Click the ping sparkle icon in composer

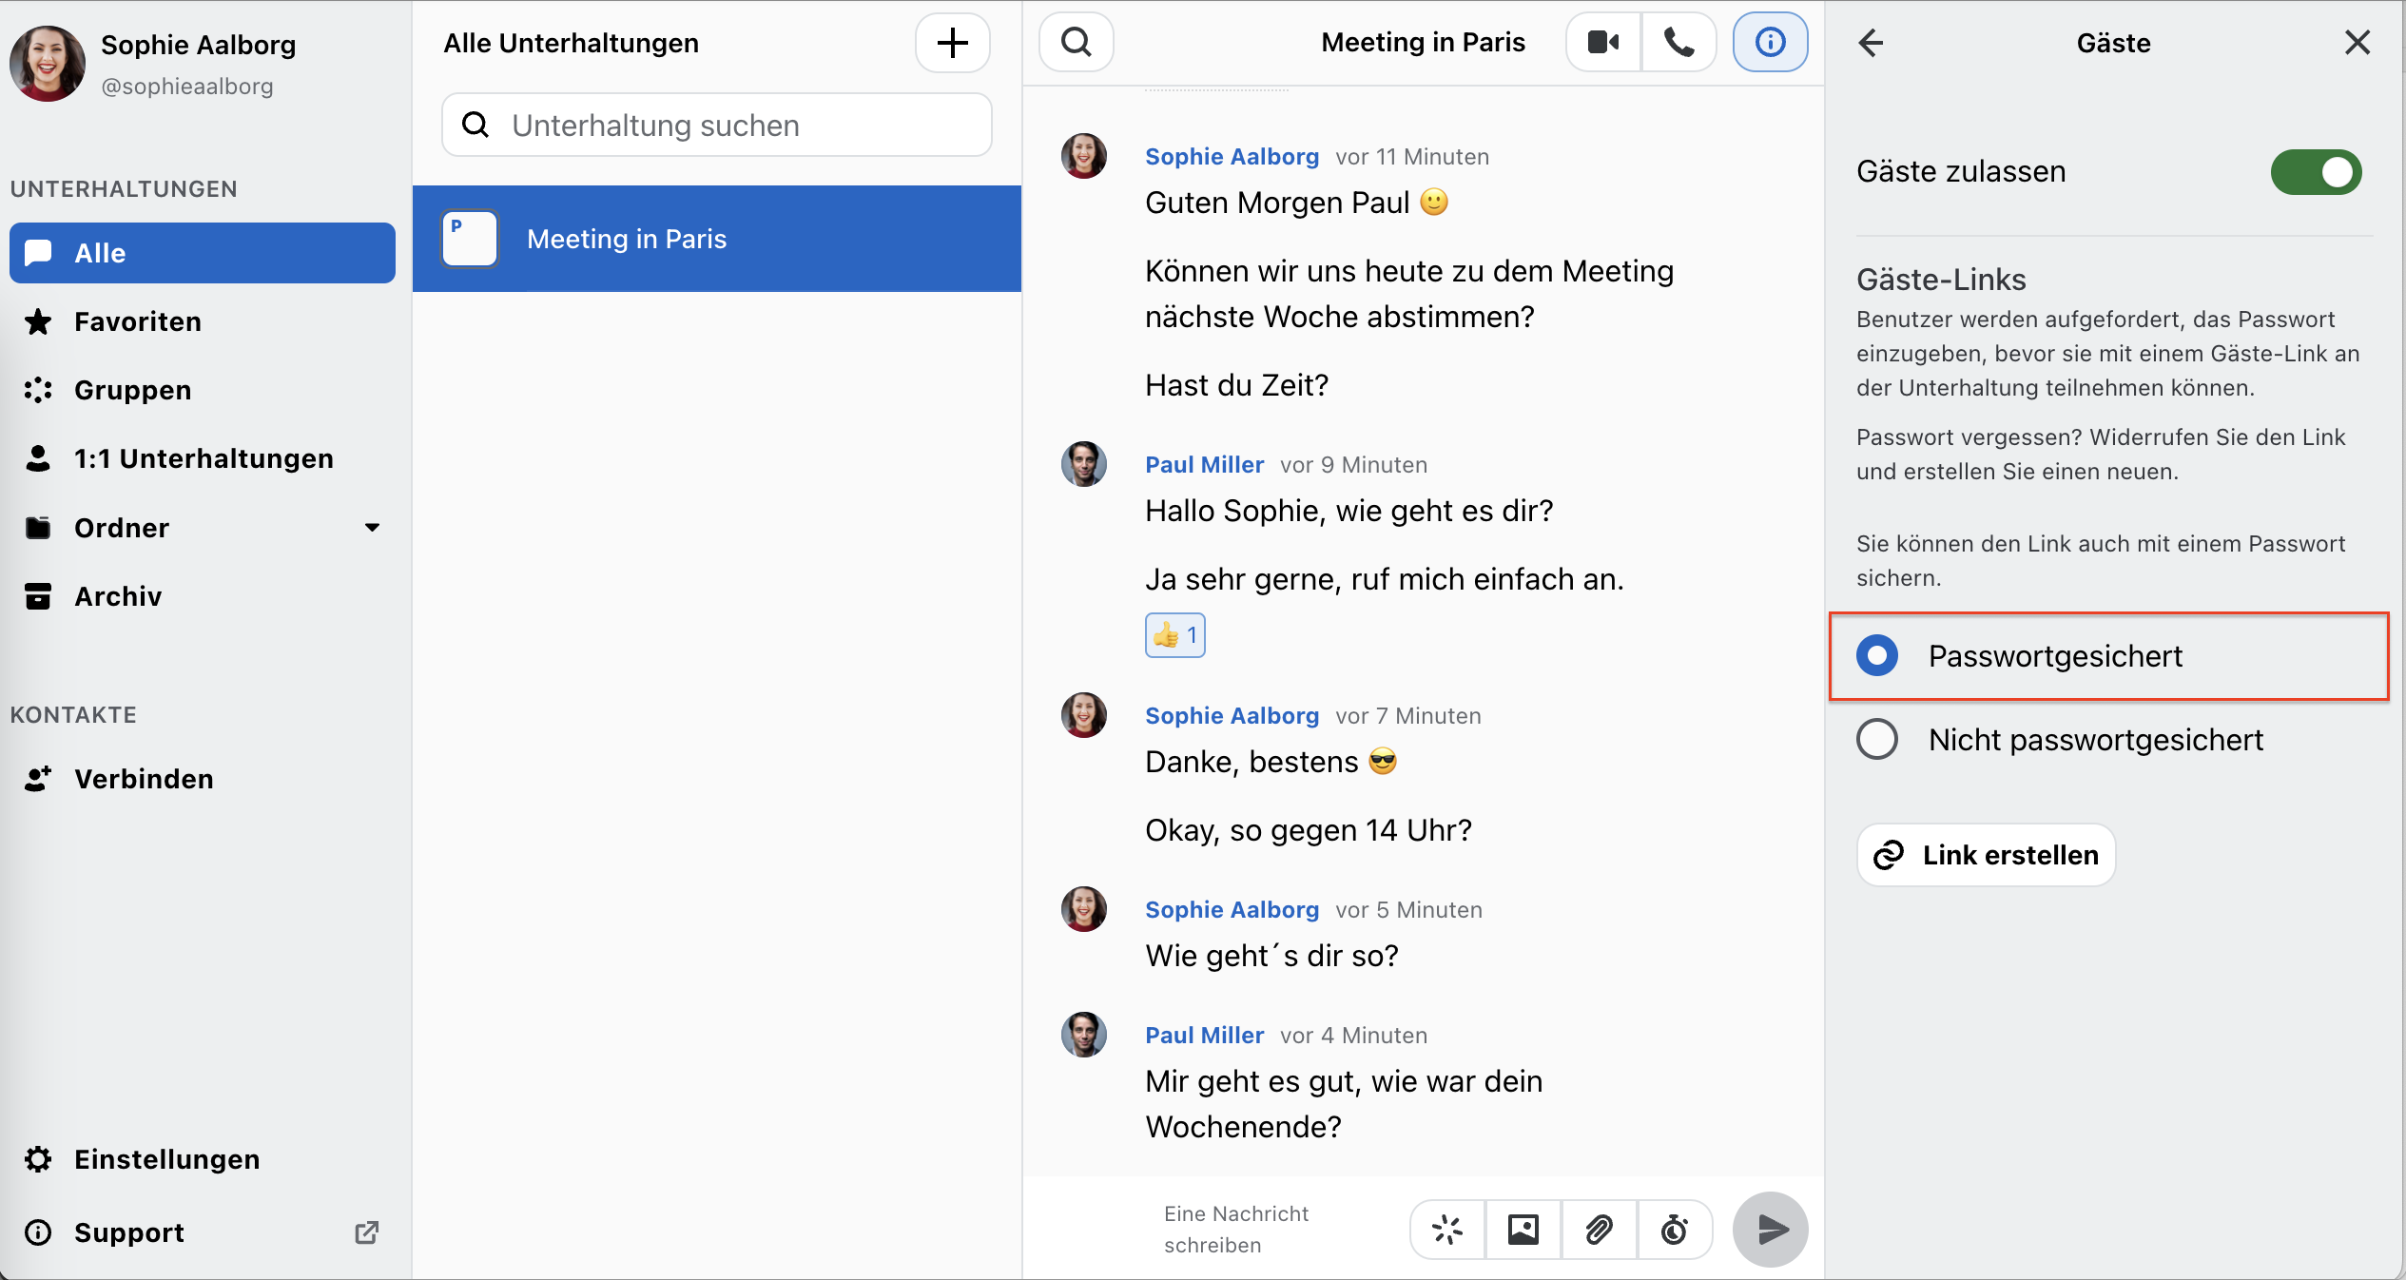point(1447,1230)
